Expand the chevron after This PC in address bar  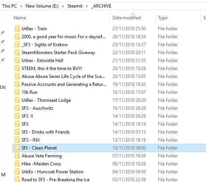coord(21,6)
